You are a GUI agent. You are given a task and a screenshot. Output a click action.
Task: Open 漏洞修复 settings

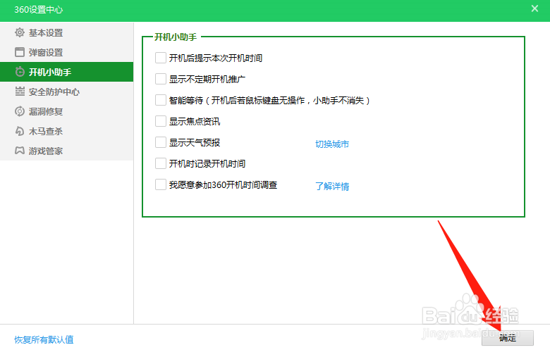[67, 111]
